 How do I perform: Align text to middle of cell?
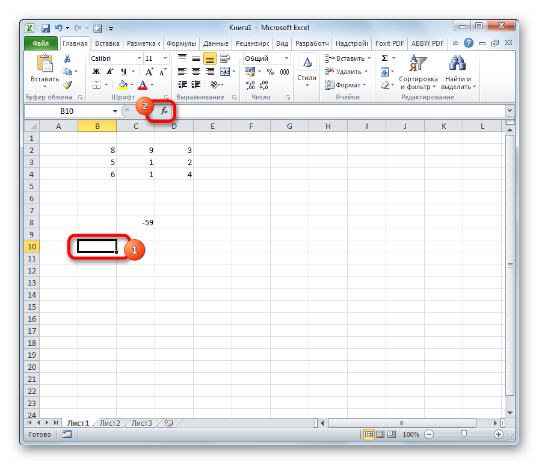pos(196,58)
